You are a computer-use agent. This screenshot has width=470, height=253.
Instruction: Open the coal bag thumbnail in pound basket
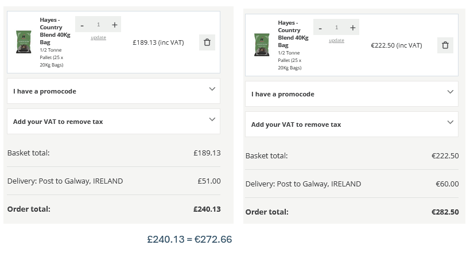pos(24,42)
